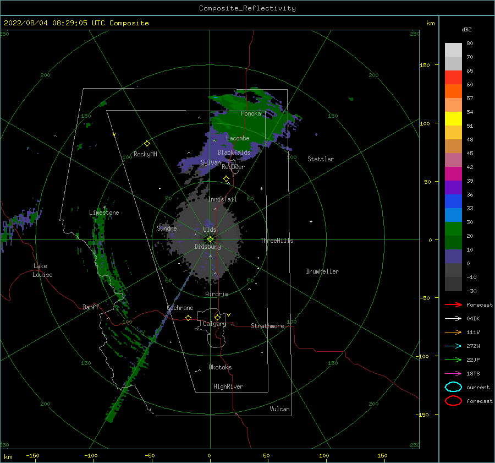Viewport: 495px width, 463px height.
Task: Click the Limestone label
Action: click(x=104, y=213)
